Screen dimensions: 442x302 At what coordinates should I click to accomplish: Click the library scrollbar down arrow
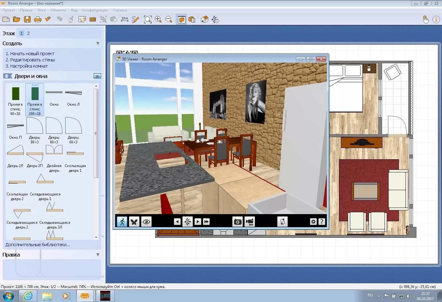(x=96, y=237)
